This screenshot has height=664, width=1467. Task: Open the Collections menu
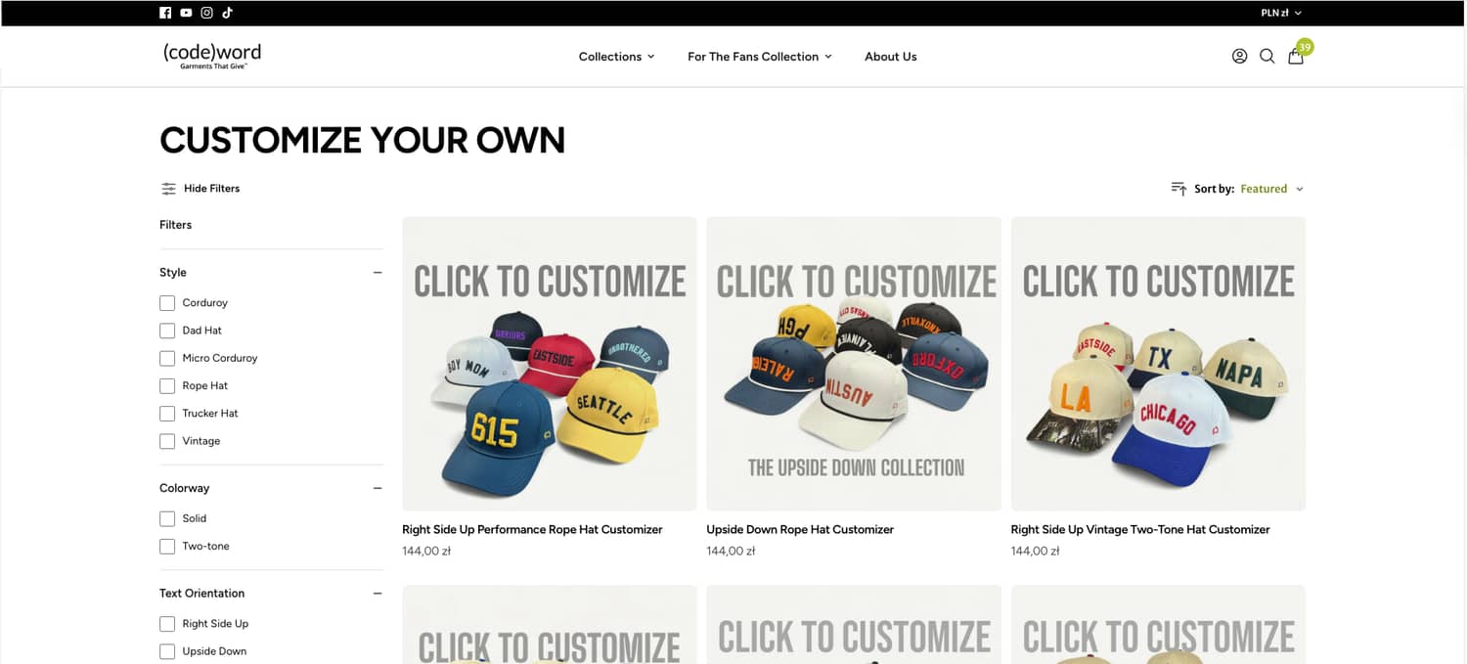pos(616,57)
